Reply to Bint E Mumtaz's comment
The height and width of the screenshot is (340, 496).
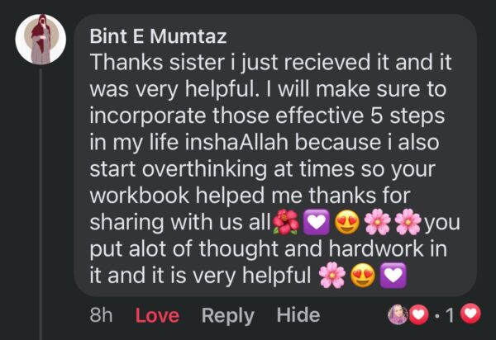click(x=227, y=314)
